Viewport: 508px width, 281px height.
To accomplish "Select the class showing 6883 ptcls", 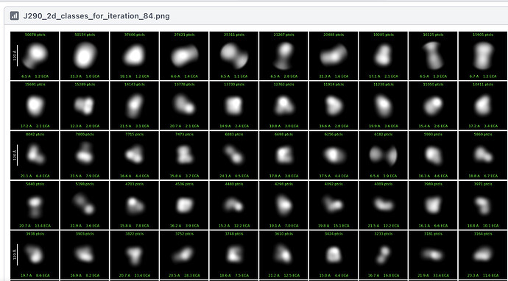I will [234, 155].
